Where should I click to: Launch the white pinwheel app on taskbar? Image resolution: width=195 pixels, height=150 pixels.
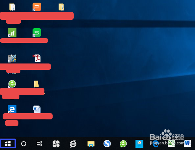(x=56, y=144)
